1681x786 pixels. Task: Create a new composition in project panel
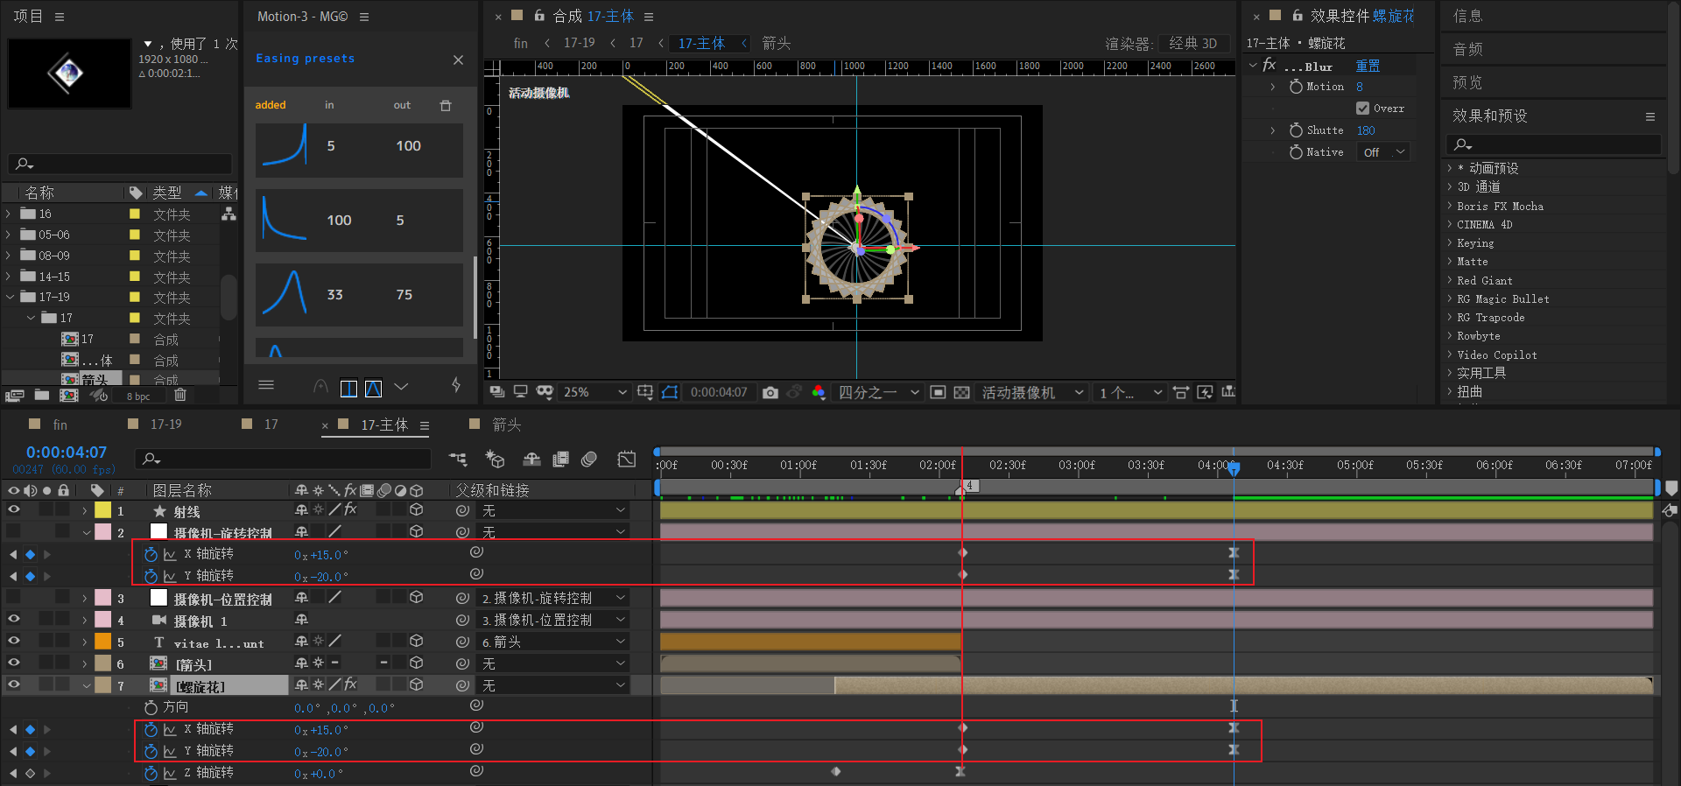tap(68, 396)
